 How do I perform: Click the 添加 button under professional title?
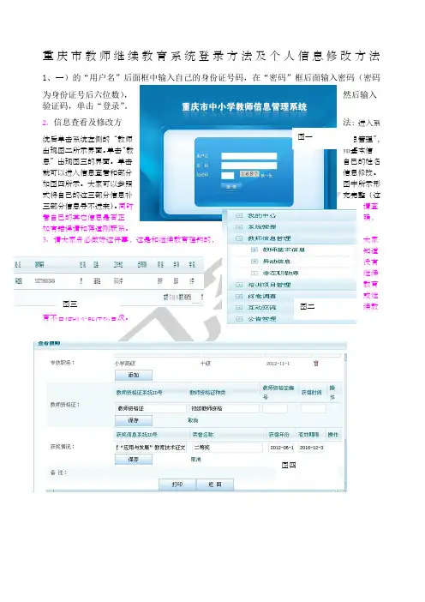(x=134, y=375)
